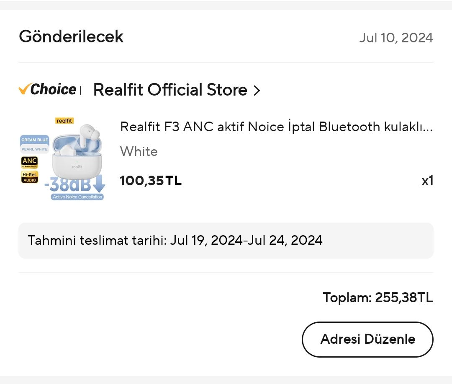This screenshot has width=452, height=384.
Task: Click the Gönderilecek status heading
Action: pos(71,37)
